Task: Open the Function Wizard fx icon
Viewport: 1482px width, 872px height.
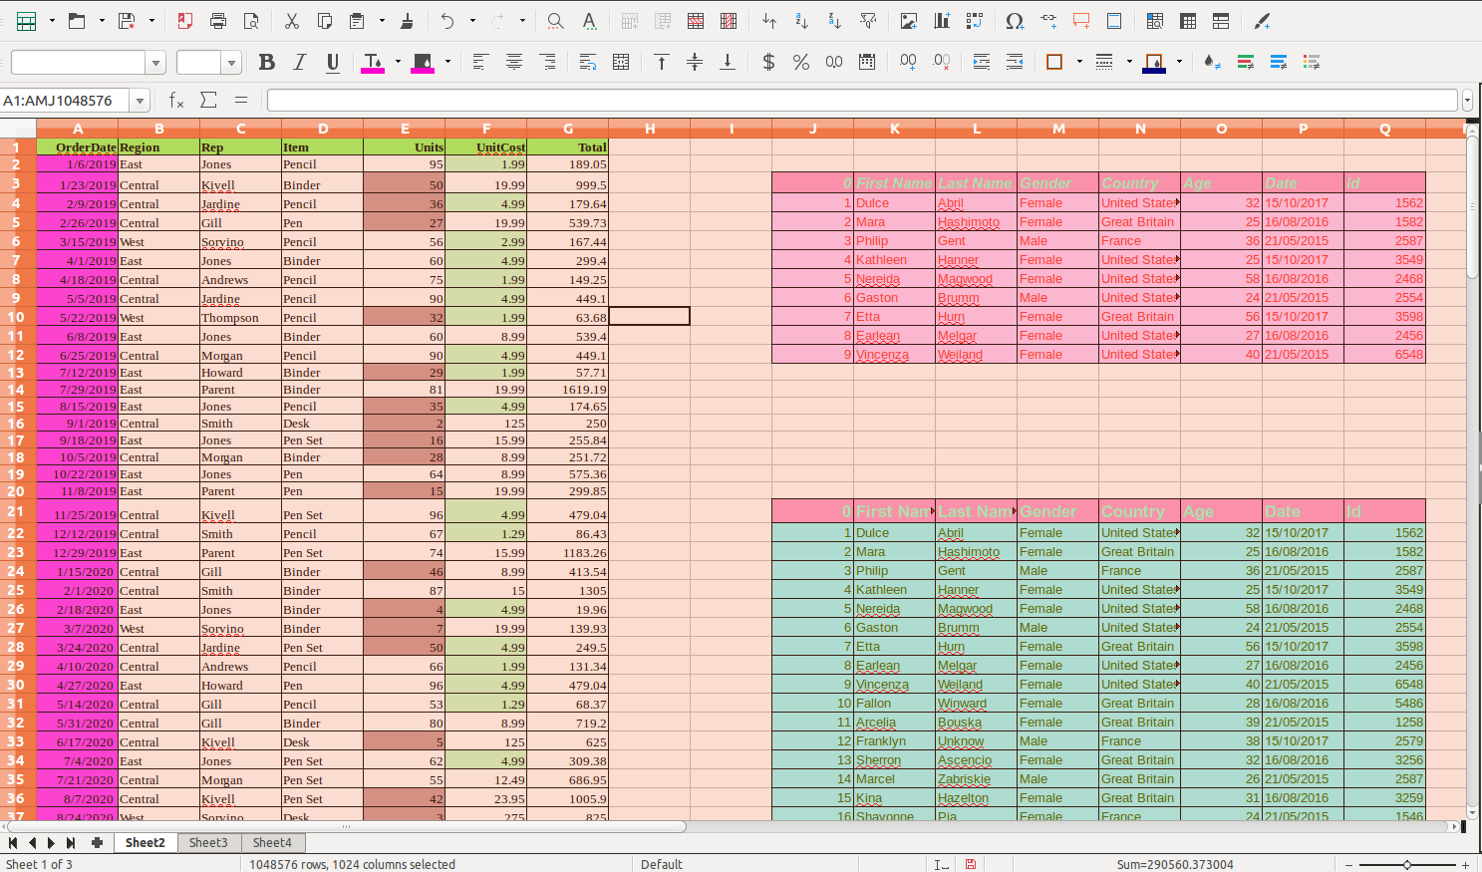Action: coord(176,100)
